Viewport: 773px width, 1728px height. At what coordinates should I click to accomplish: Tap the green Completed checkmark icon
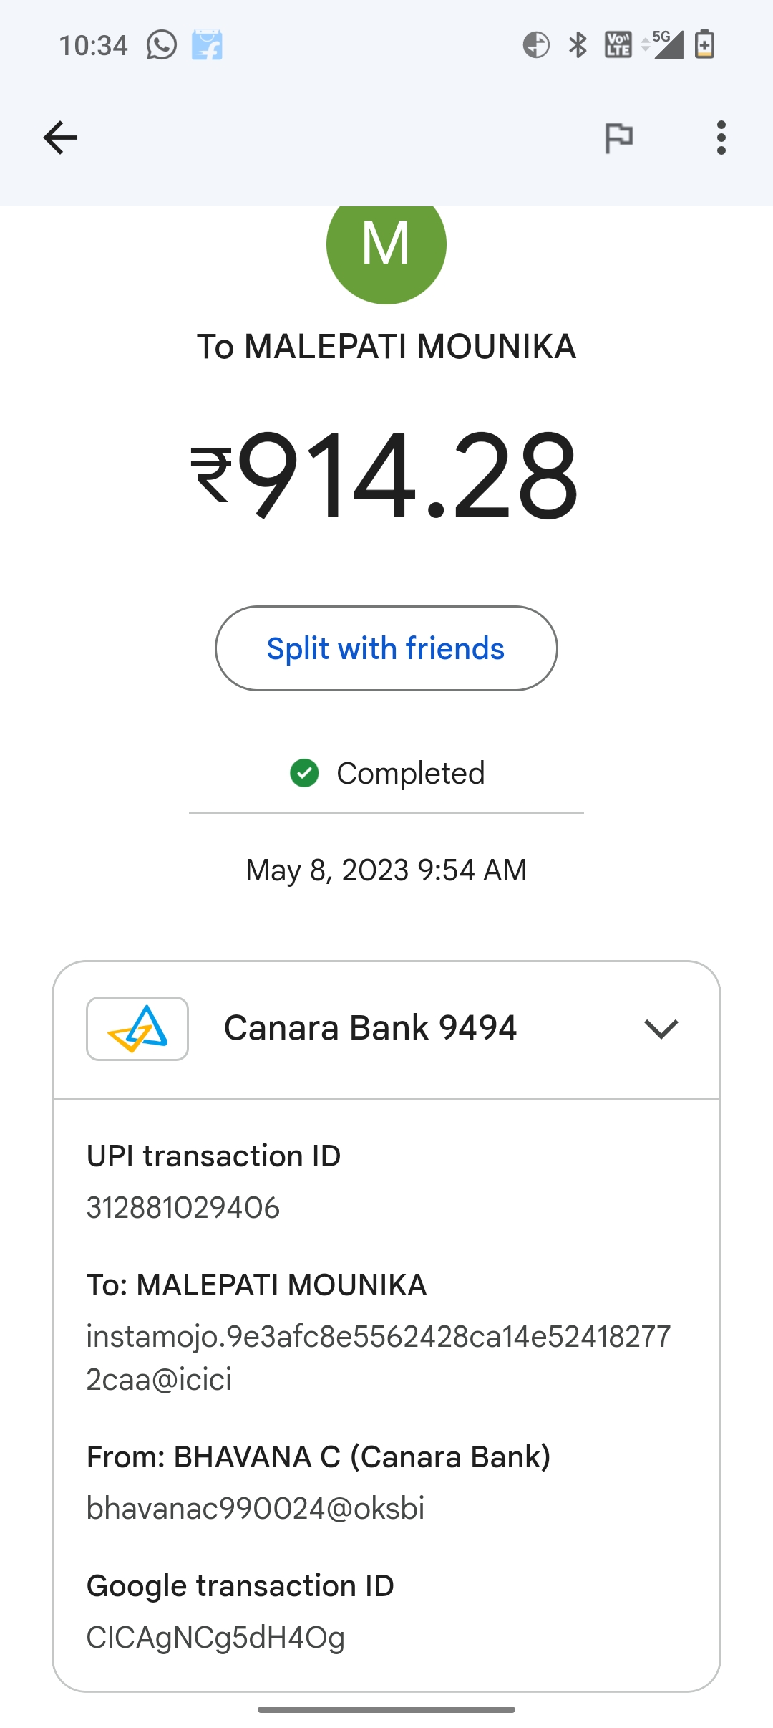click(304, 773)
